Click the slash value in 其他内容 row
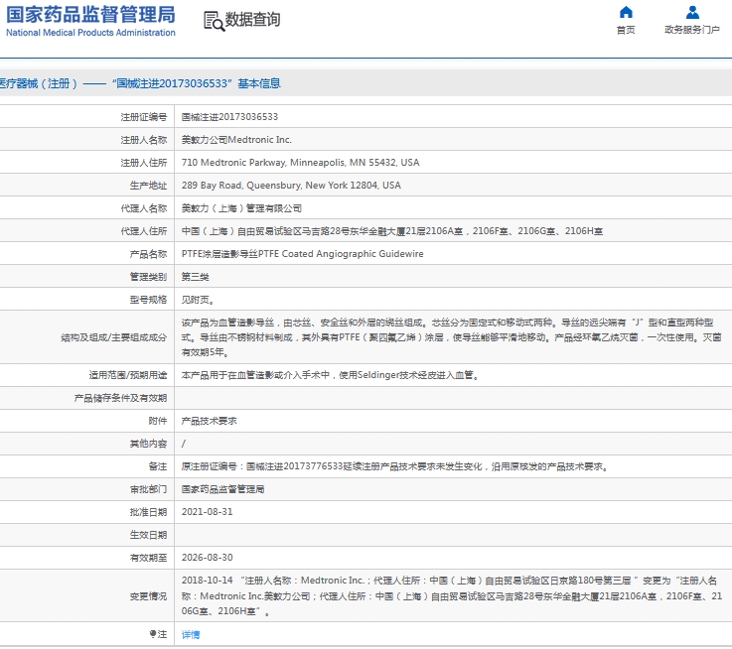This screenshot has height=649, width=732. pyautogui.click(x=184, y=444)
